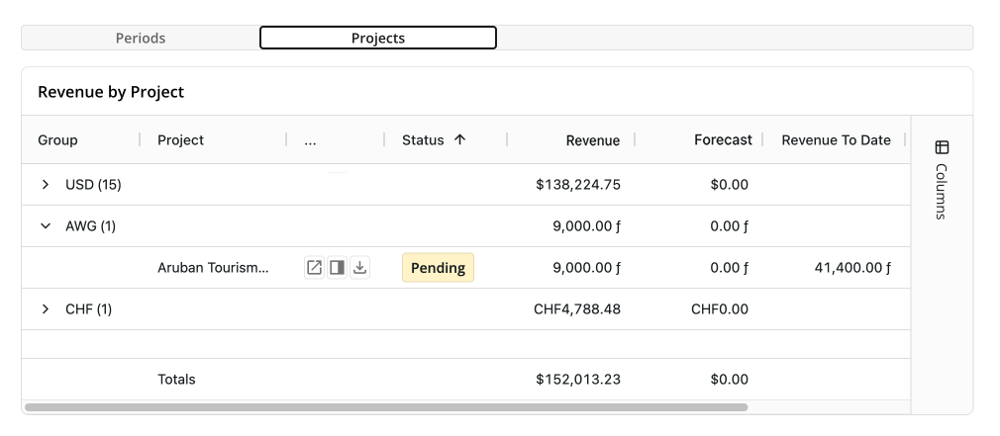Click the $138,224.75 revenue value

click(578, 185)
